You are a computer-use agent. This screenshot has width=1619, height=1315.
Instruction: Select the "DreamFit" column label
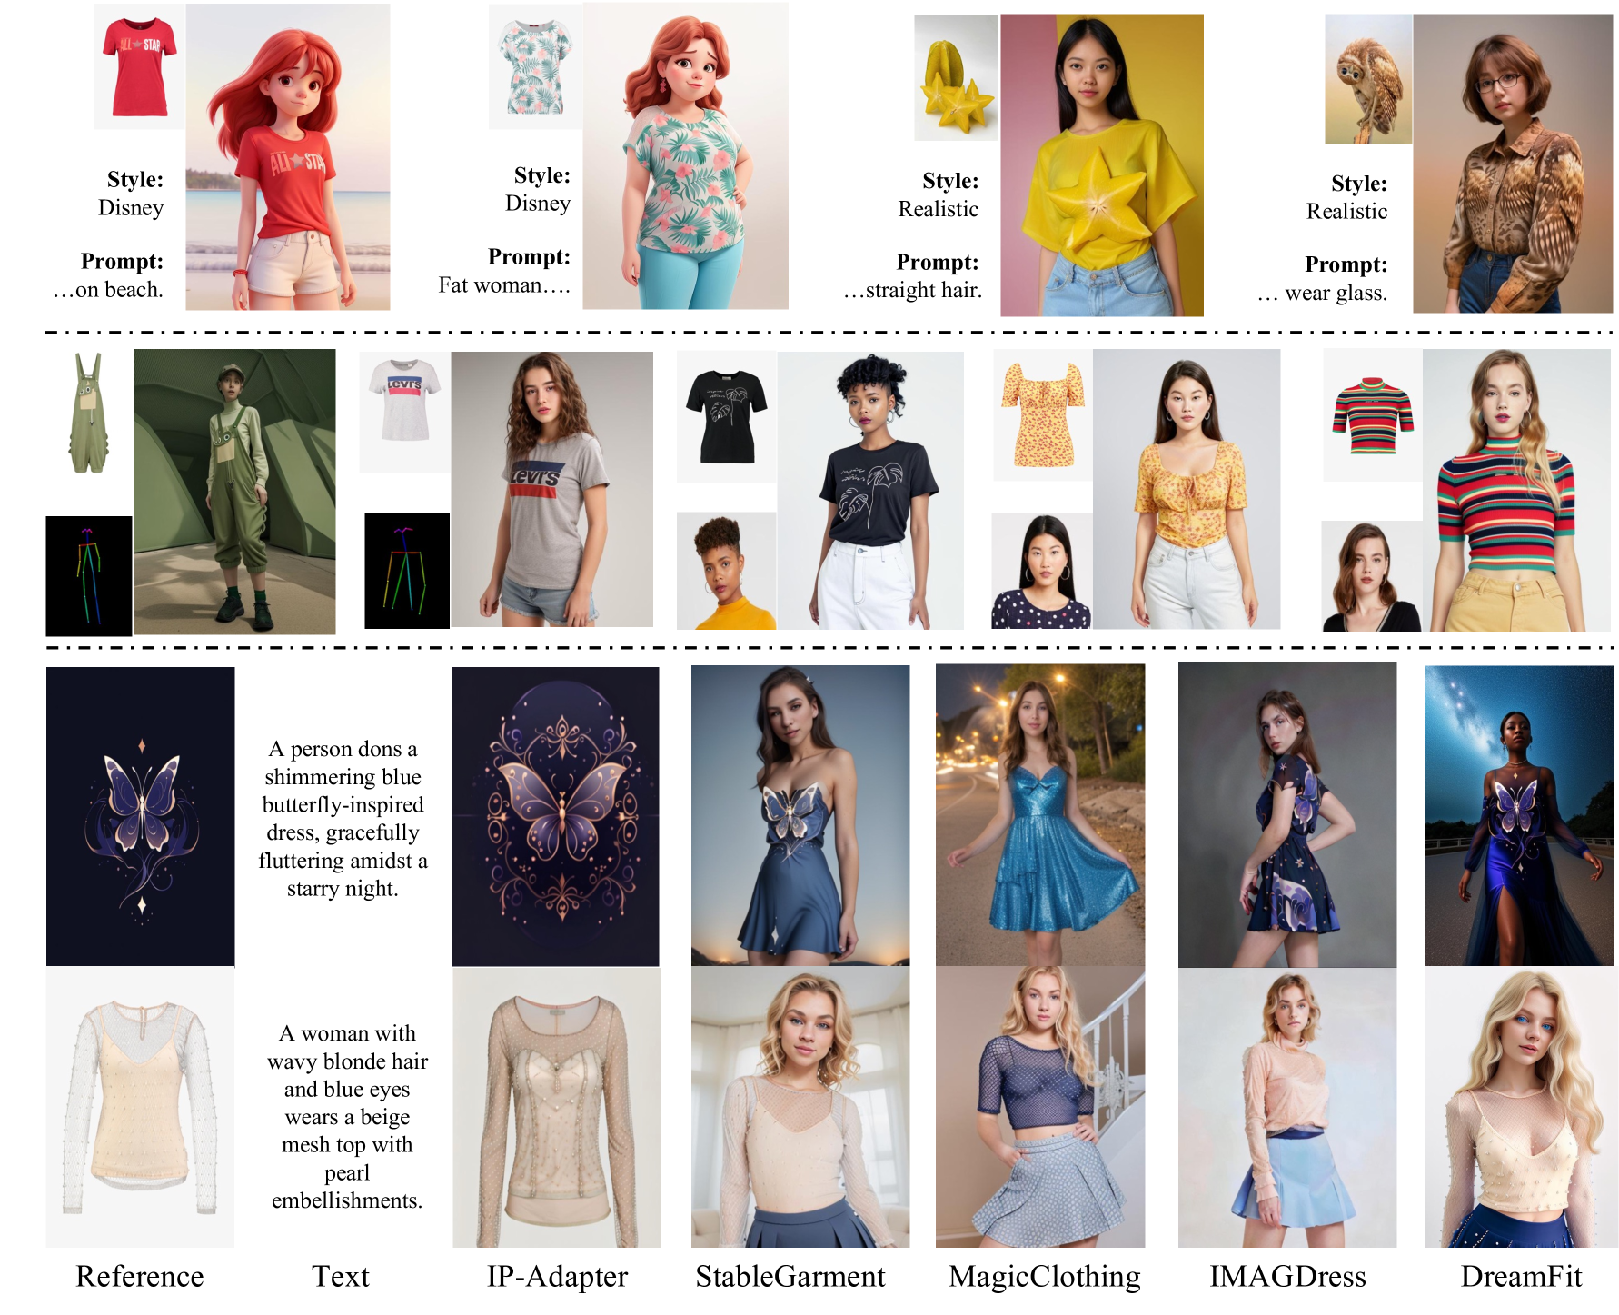[1521, 1277]
